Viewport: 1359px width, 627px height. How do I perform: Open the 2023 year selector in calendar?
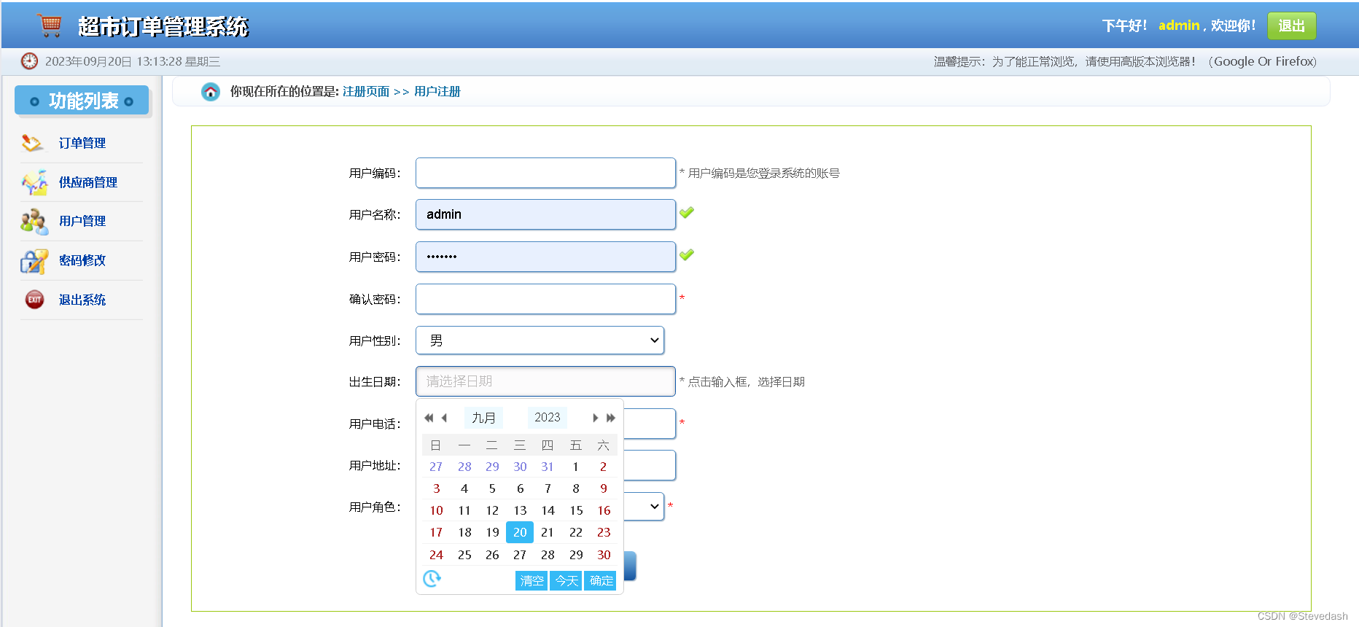(548, 418)
